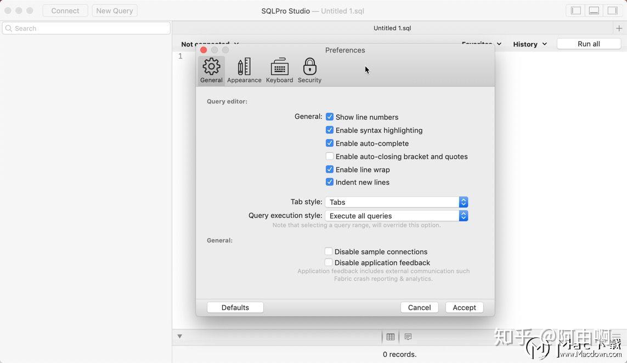Open the Tab style dropdown
The image size is (627, 363).
[x=464, y=201]
